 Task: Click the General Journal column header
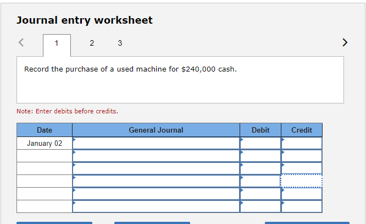click(156, 130)
